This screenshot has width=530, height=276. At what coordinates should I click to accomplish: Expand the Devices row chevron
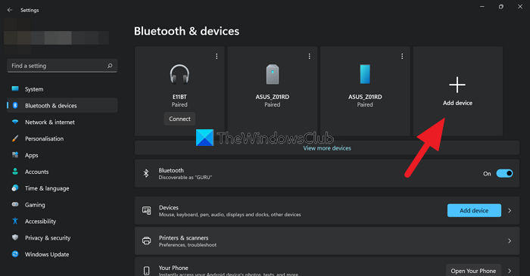pyautogui.click(x=510, y=210)
